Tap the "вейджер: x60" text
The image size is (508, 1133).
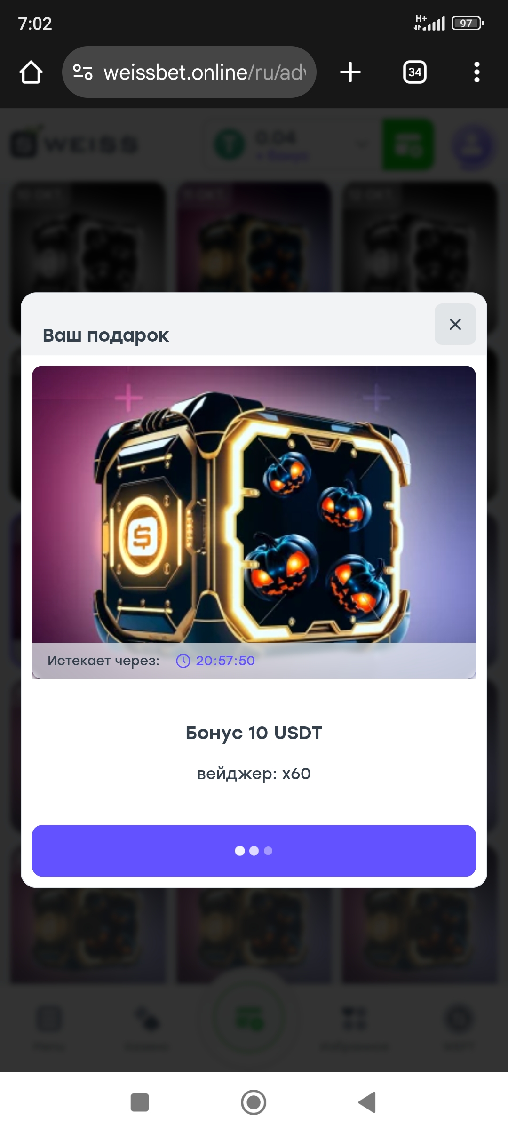coord(254,774)
